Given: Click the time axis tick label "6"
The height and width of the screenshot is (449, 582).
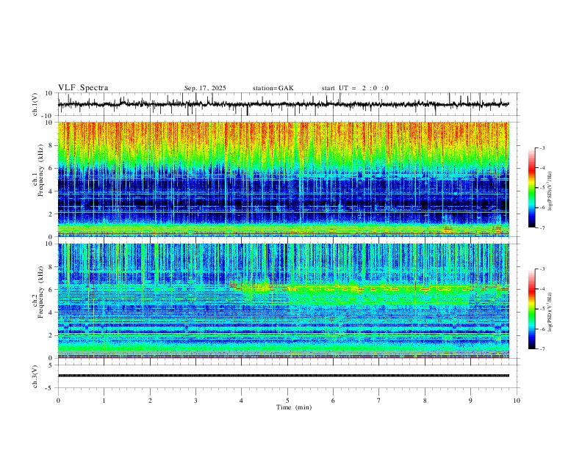Looking at the screenshot, I should pos(333,401).
